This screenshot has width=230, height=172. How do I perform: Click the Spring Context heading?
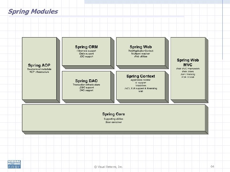(x=141, y=76)
